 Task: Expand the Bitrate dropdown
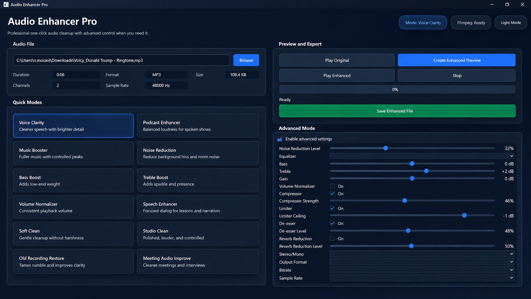pos(422,270)
